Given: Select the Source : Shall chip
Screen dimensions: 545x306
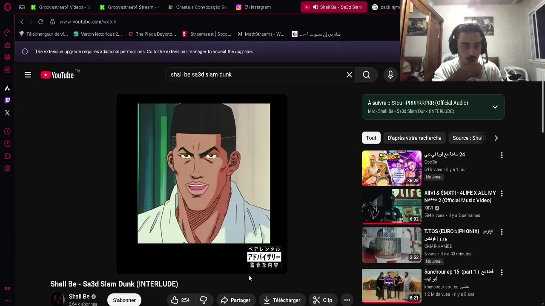Looking at the screenshot, I should [468, 138].
